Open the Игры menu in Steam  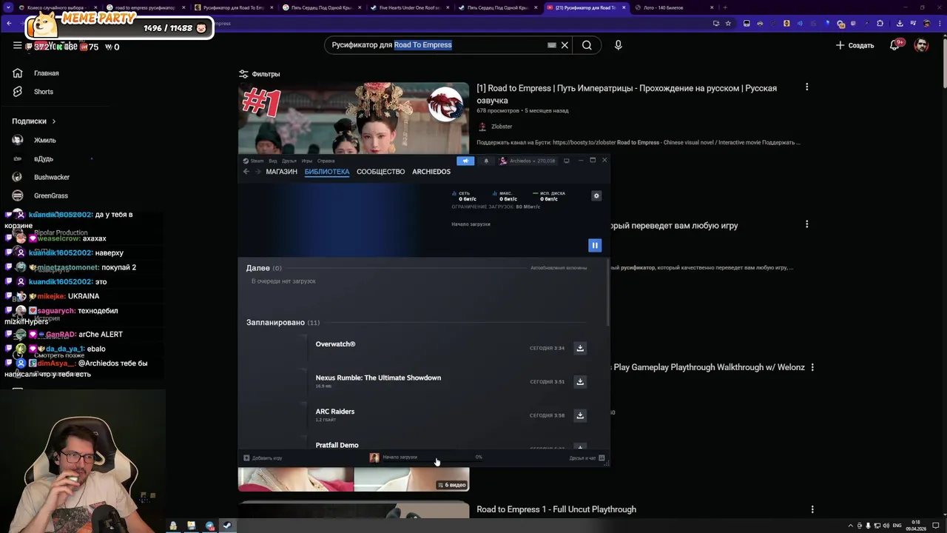[306, 161]
